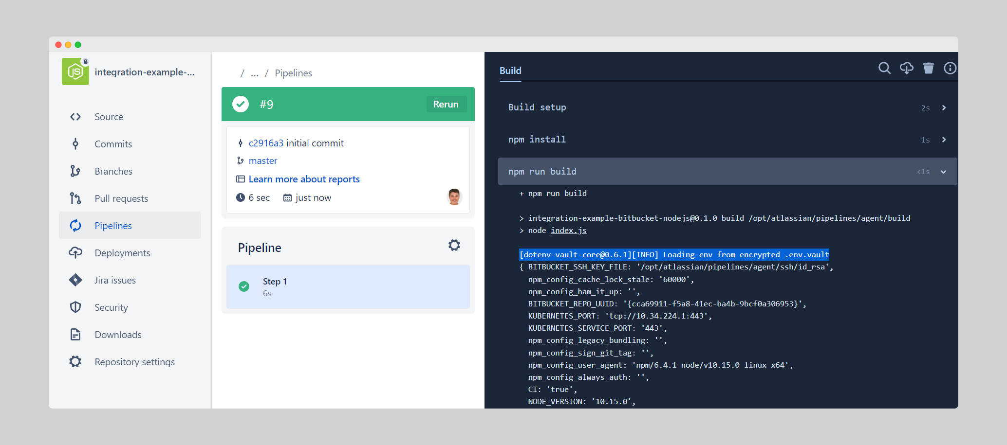Click the Branches icon in sidebar
1007x445 pixels.
click(x=75, y=171)
